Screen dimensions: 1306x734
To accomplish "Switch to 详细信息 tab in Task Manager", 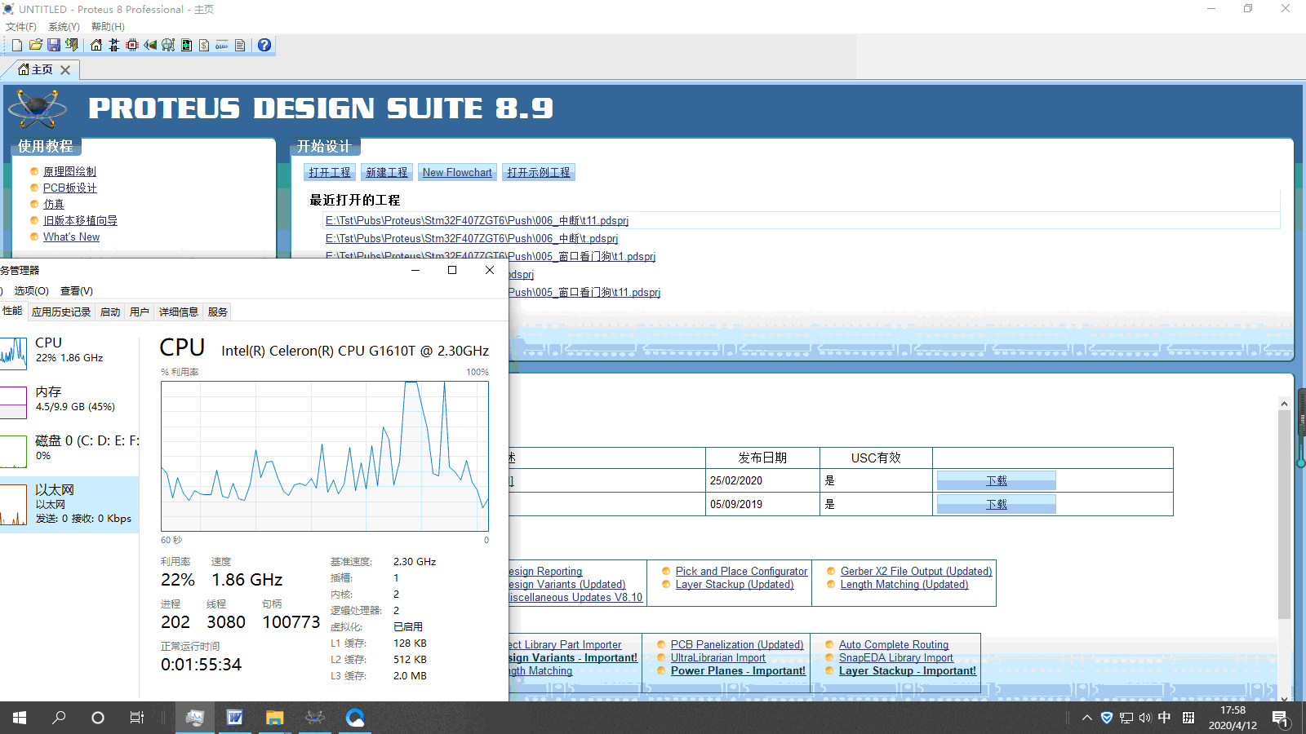I will coord(179,312).
